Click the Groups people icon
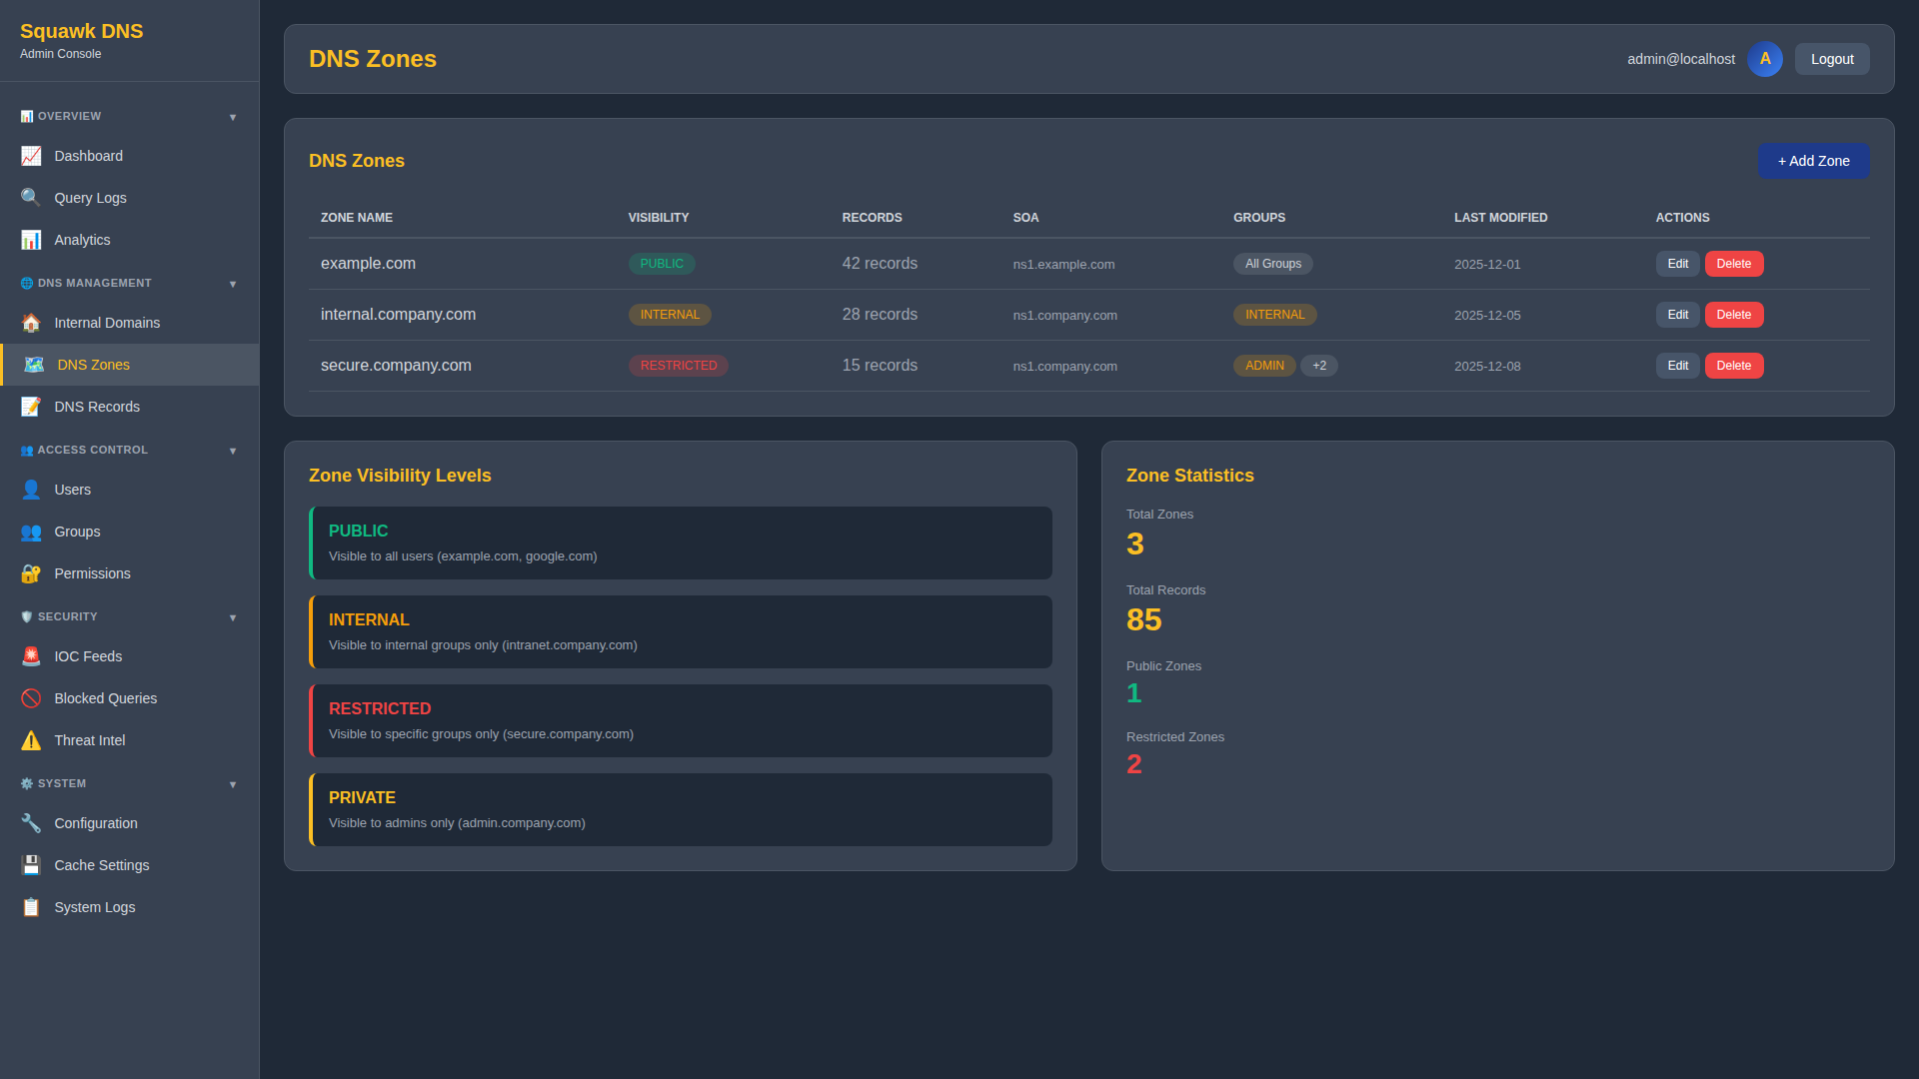Screen dimensions: 1919x1079 tap(31, 532)
